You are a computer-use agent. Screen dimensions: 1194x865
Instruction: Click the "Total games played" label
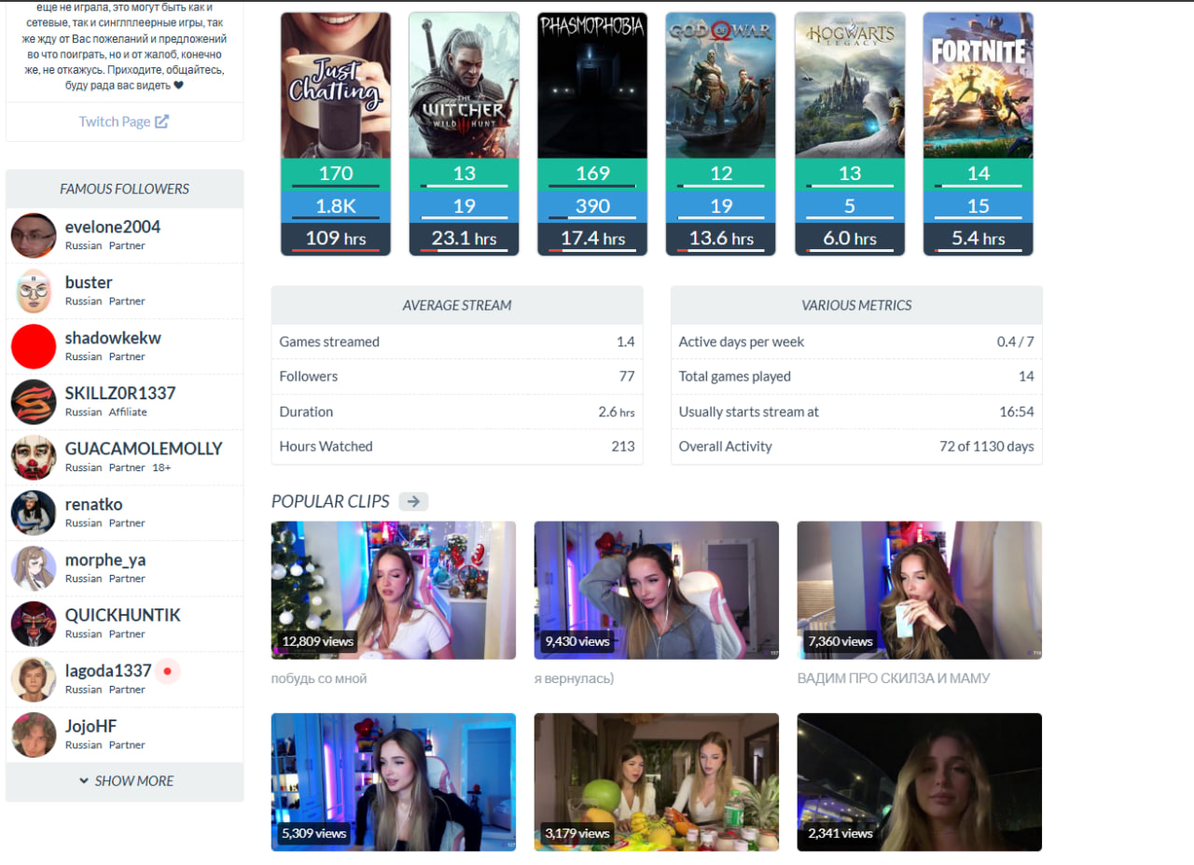pos(735,377)
